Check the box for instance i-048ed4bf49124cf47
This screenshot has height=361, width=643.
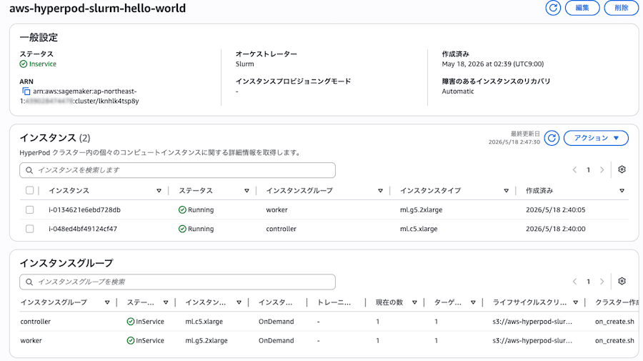29,229
